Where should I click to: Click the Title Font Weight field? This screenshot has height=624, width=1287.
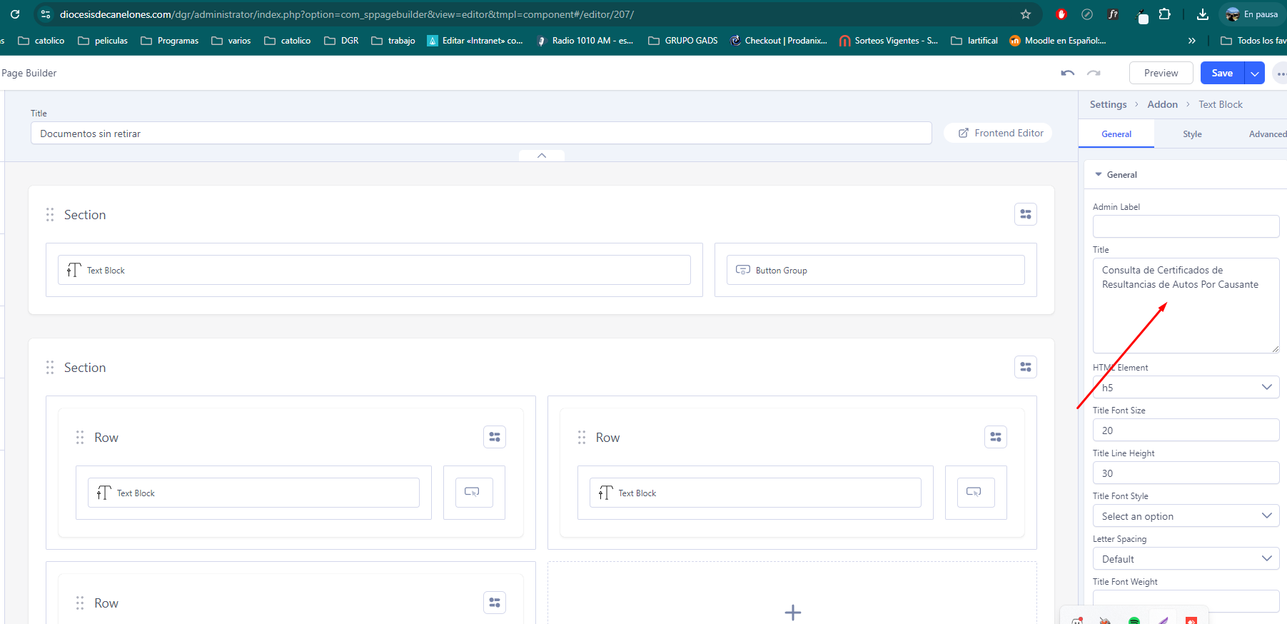pyautogui.click(x=1186, y=601)
